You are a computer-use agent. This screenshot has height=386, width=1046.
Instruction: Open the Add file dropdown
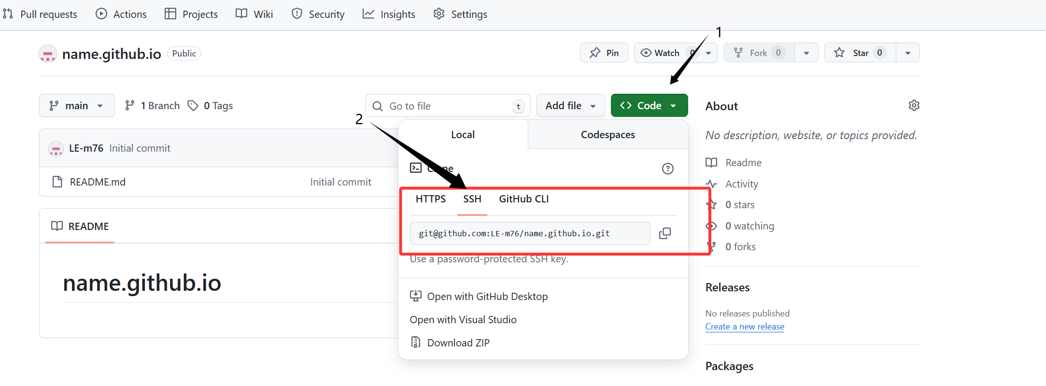tap(570, 106)
